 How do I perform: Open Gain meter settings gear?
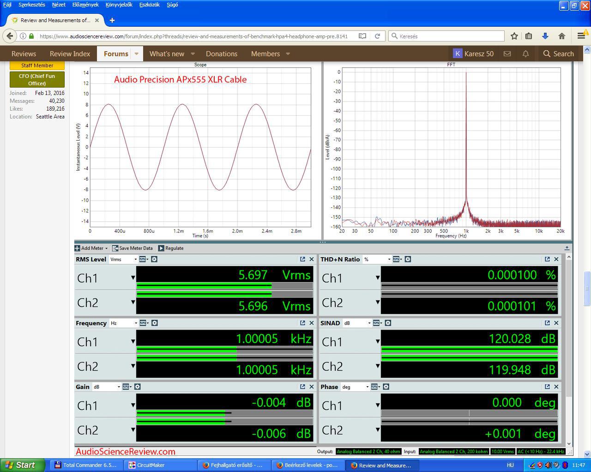137,387
